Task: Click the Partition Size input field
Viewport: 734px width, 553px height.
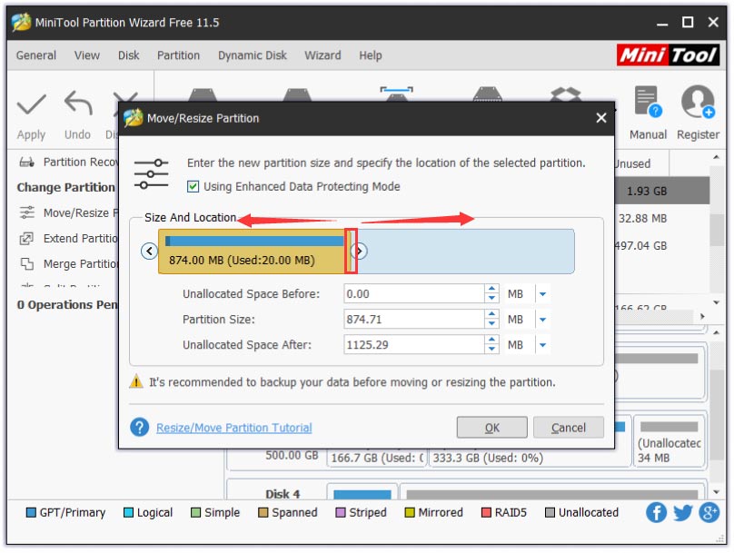Action: [413, 320]
